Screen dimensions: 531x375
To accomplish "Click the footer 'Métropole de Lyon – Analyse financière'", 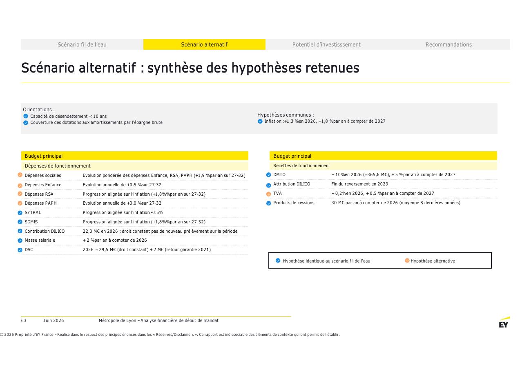I will [158, 320].
